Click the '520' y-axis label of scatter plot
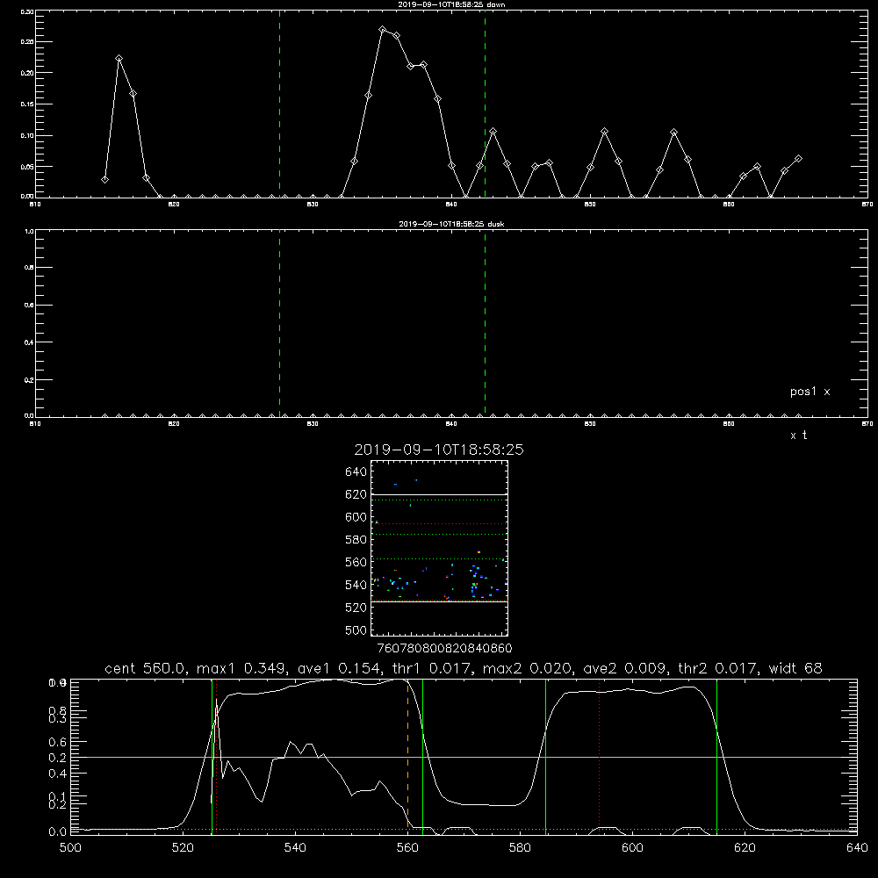 coord(356,608)
